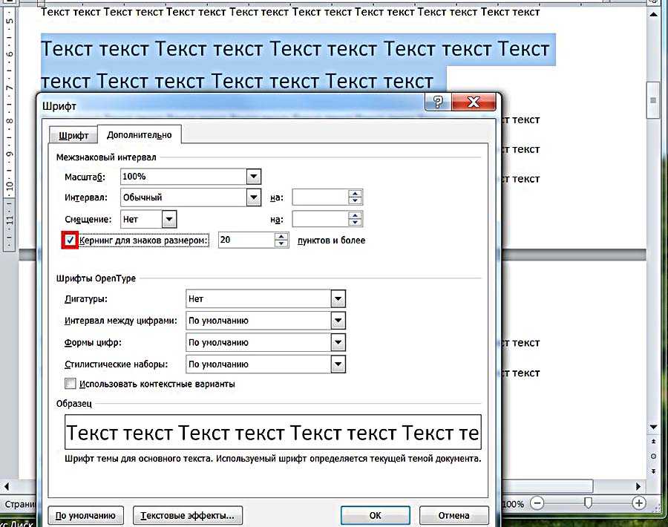668x527 pixels.
Task: Open the Интервал между цифрами dropdown
Action: (338, 321)
